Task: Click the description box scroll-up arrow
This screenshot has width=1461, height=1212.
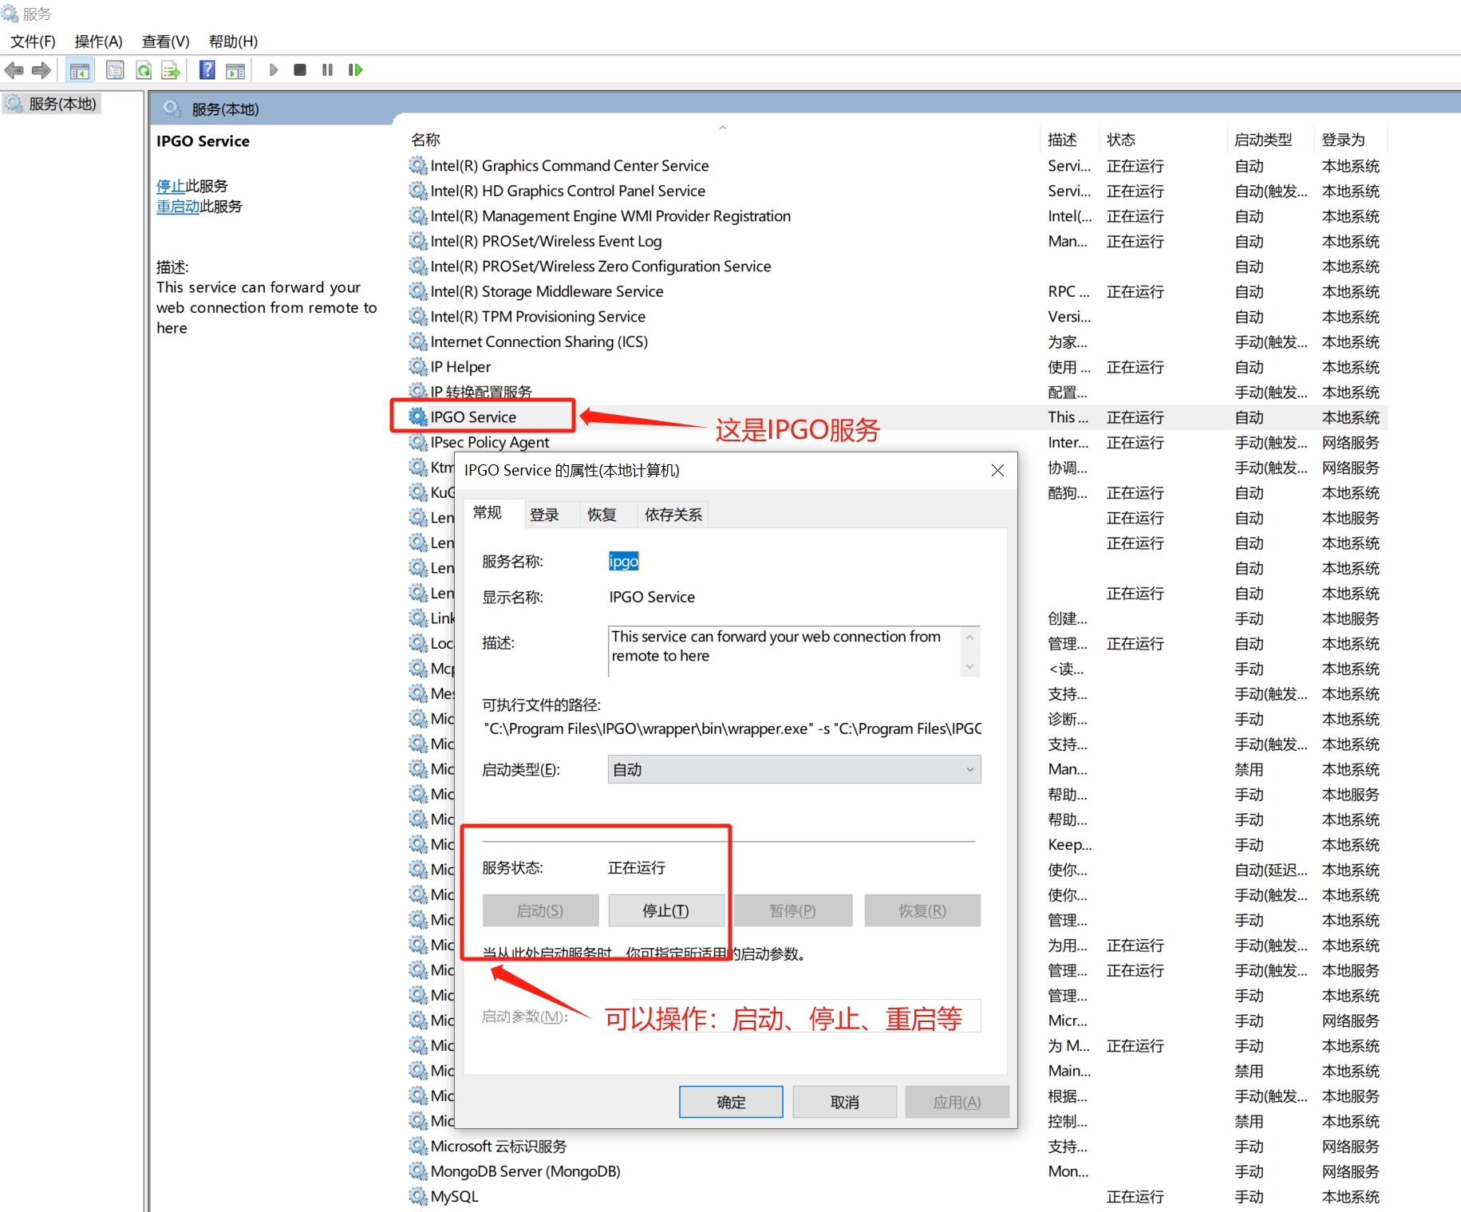Action: click(970, 637)
